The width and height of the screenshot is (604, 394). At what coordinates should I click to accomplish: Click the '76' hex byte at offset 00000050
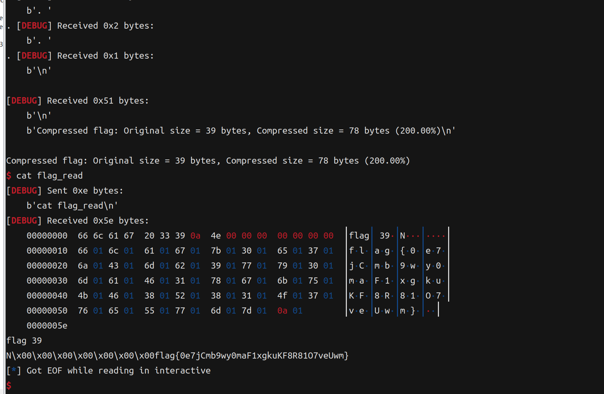(x=83, y=310)
